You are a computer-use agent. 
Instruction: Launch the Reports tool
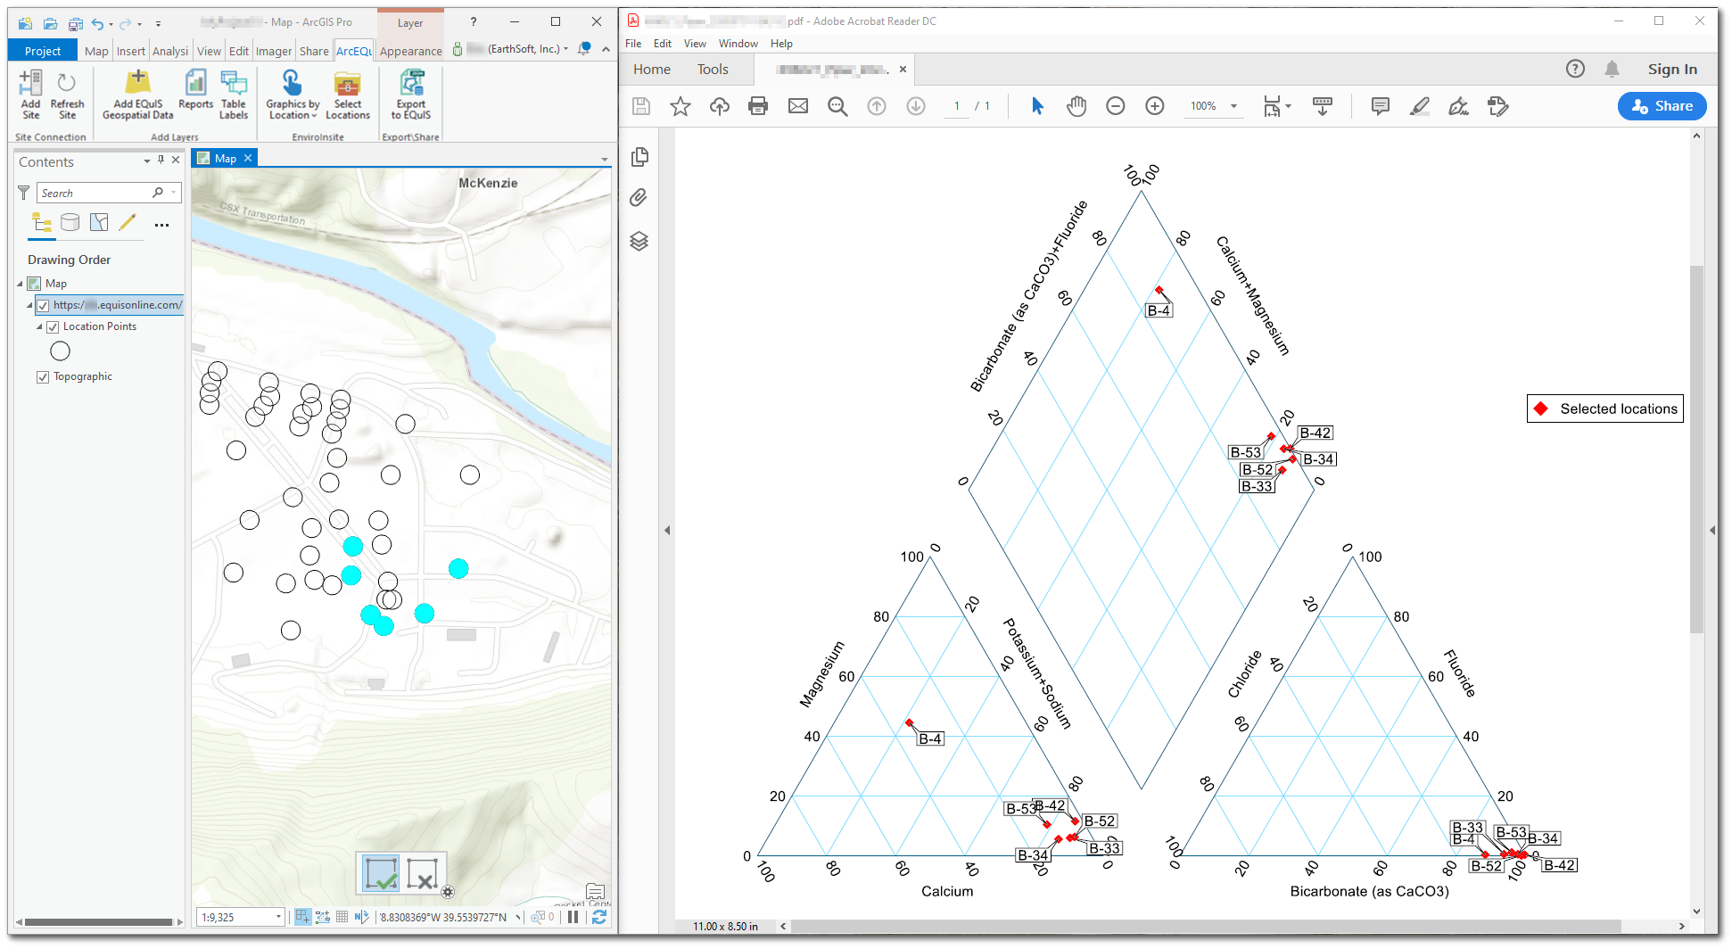click(195, 94)
